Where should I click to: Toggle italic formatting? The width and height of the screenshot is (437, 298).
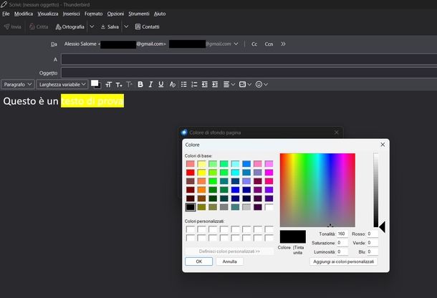tap(150, 85)
